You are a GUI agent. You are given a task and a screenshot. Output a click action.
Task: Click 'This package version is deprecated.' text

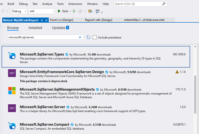coord(44,81)
